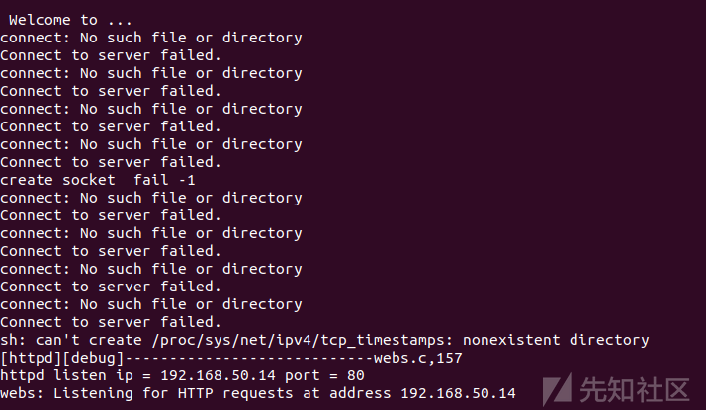Click the first 'Connect to server failed.' line

pyautogui.click(x=111, y=55)
